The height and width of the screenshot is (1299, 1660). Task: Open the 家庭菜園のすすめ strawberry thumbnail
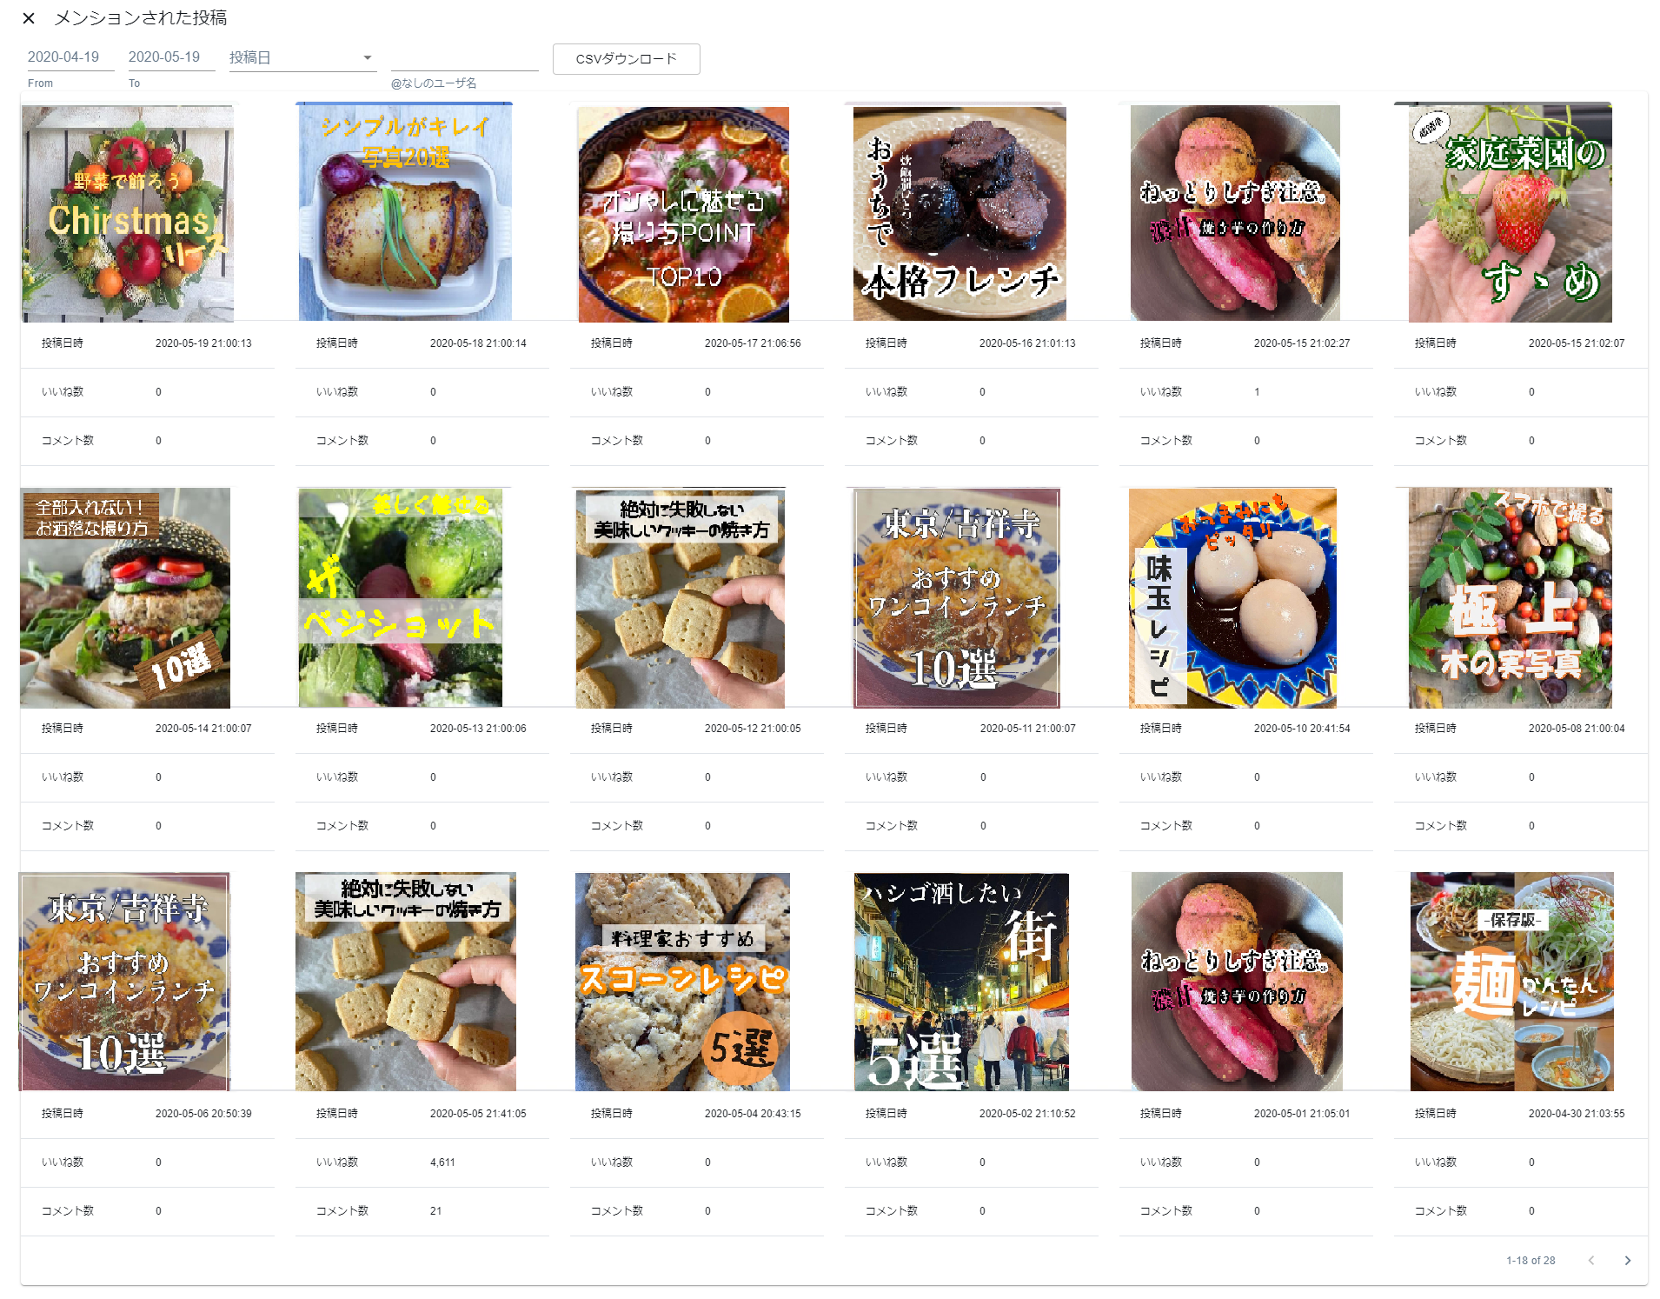click(x=1511, y=212)
